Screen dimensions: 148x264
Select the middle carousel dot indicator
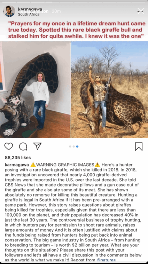[74, 146]
